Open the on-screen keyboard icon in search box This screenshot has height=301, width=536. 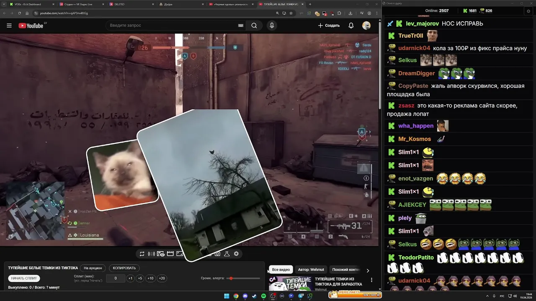click(x=241, y=26)
